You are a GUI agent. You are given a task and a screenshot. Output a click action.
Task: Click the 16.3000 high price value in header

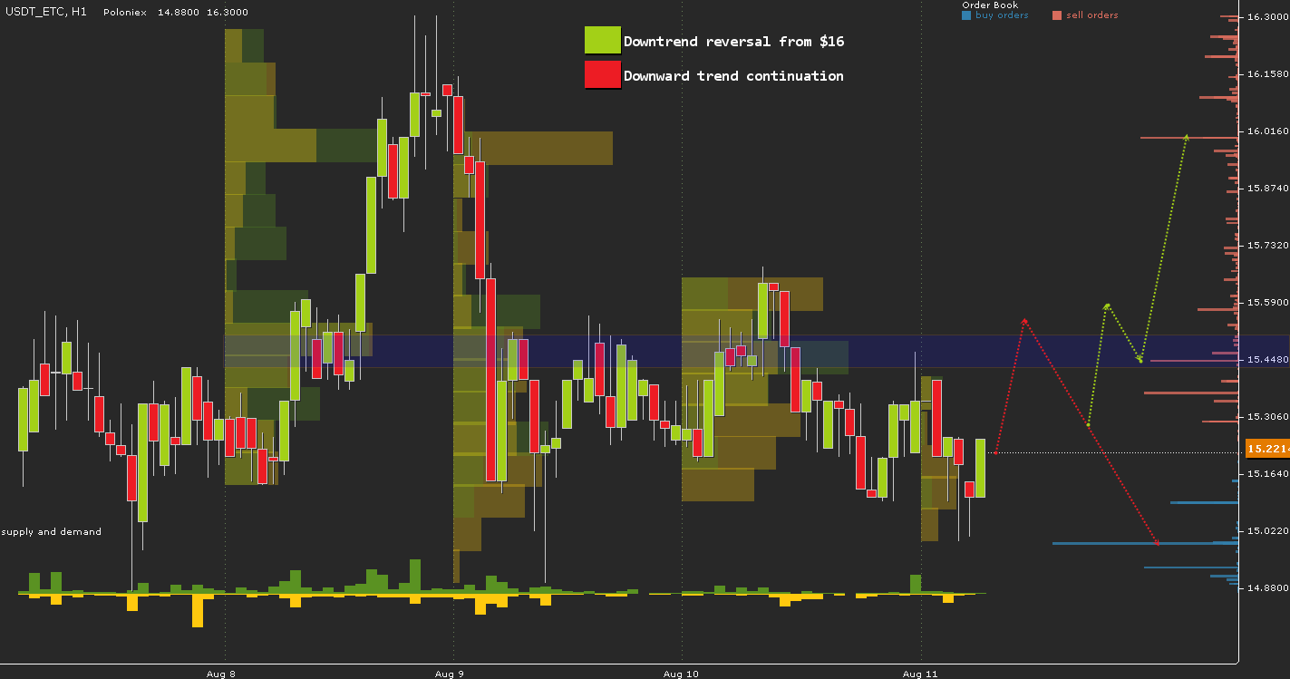point(228,13)
